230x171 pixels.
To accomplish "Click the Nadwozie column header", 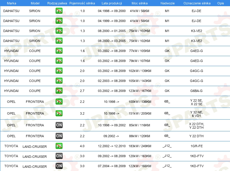I will [167, 3].
